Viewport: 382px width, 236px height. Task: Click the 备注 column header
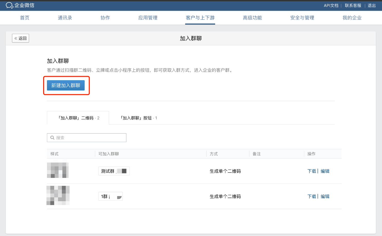[256, 154]
